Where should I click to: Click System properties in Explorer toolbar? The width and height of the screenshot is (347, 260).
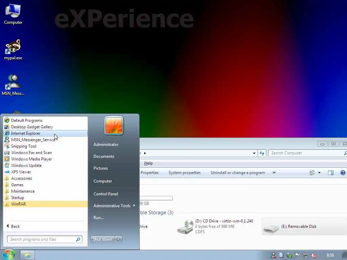(185, 173)
